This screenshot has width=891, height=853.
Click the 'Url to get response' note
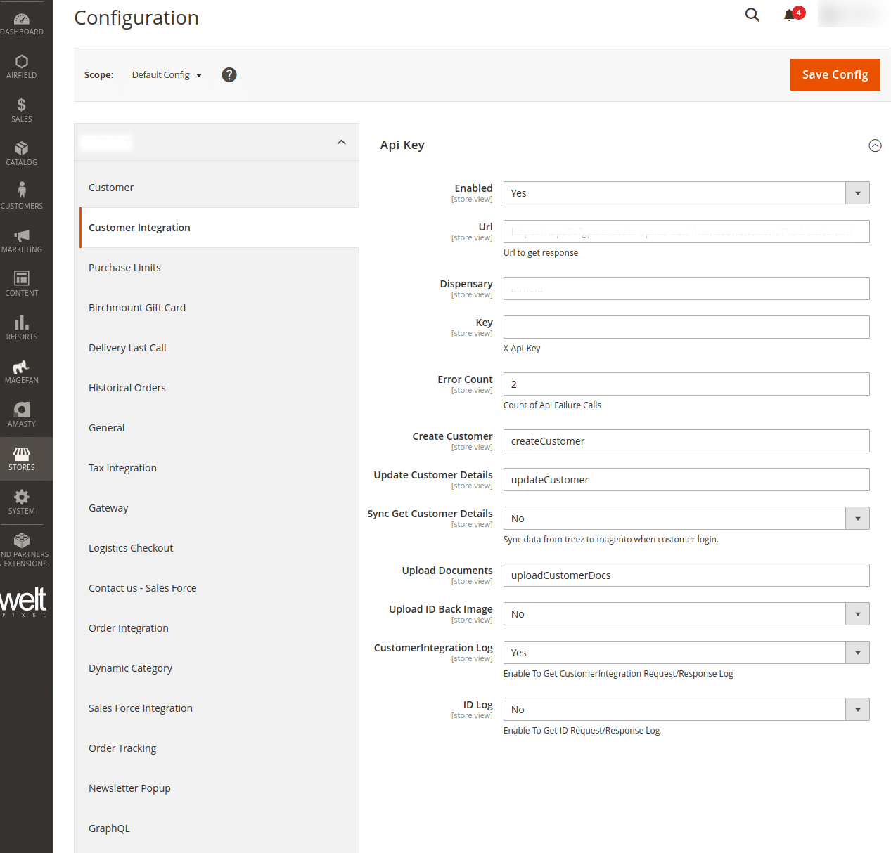pyautogui.click(x=541, y=253)
